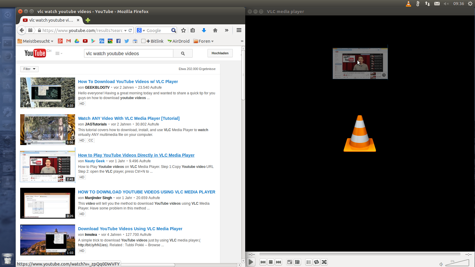475x267 pixels.
Task: Open 'Download YouTube Videos Using VLC Media Player'
Action: pyautogui.click(x=130, y=229)
